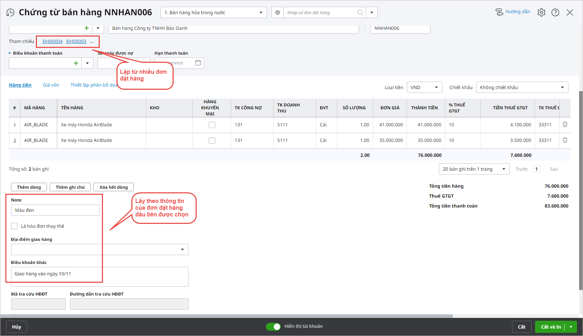This screenshot has width=583, height=336.
Task: Open the settings gear in top right
Action: pos(541,12)
